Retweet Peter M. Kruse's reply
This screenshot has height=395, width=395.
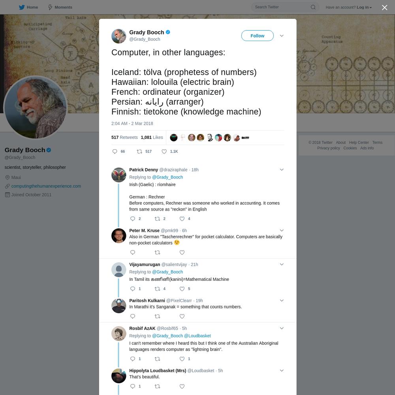(x=157, y=252)
